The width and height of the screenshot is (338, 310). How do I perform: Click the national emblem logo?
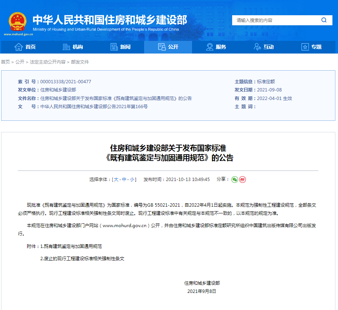[x=17, y=22]
